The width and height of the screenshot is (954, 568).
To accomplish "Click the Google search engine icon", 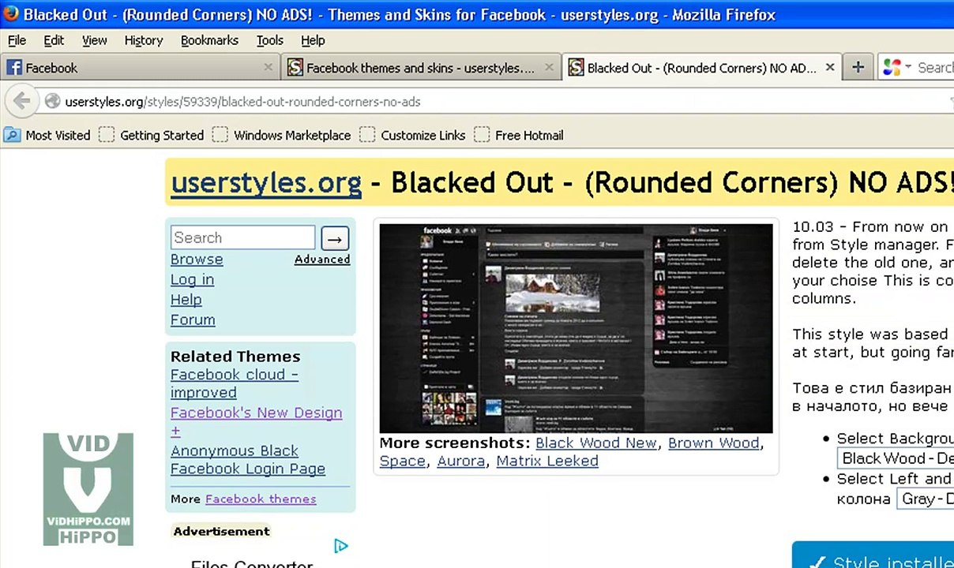I will [892, 68].
